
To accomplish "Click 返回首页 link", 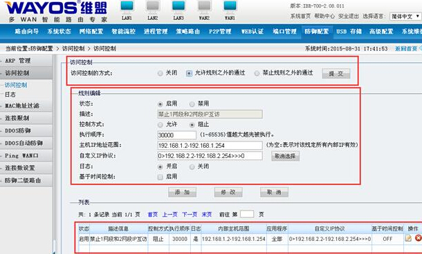I will coord(406,48).
